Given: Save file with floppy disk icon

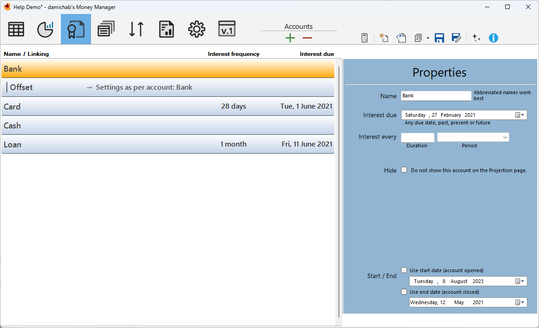Looking at the screenshot, I should pos(439,38).
